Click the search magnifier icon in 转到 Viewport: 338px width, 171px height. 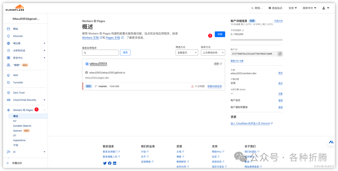[x=253, y=8]
